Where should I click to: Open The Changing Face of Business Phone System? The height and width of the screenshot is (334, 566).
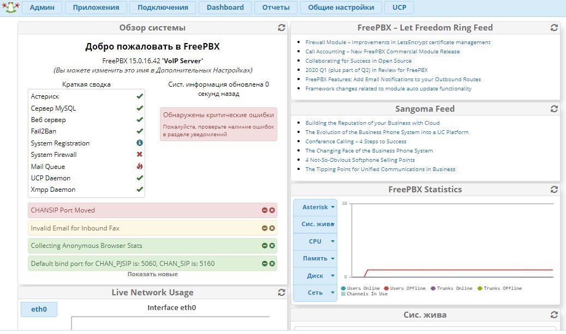click(370, 150)
